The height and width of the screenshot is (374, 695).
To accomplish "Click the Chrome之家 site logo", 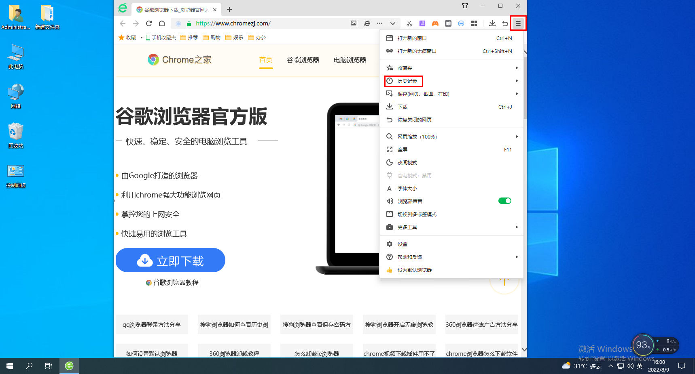I will pos(180,60).
